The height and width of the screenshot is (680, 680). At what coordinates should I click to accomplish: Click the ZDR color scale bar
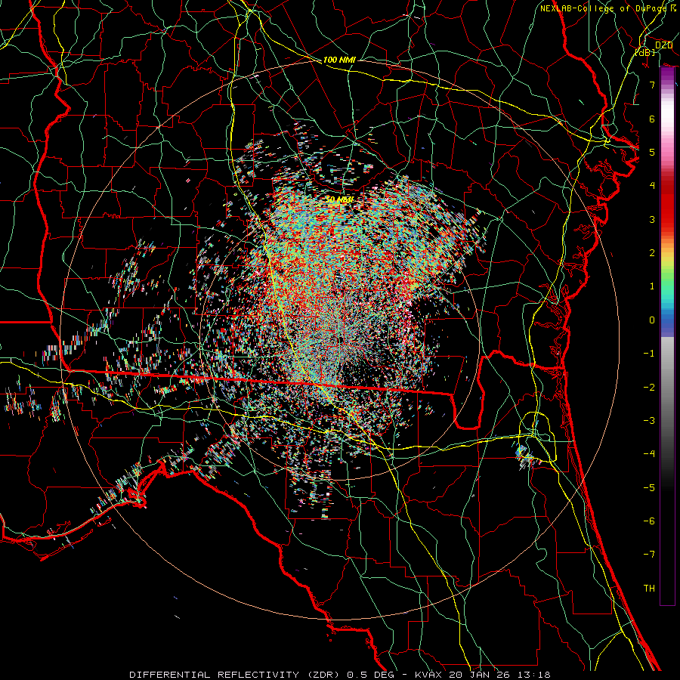click(x=667, y=336)
